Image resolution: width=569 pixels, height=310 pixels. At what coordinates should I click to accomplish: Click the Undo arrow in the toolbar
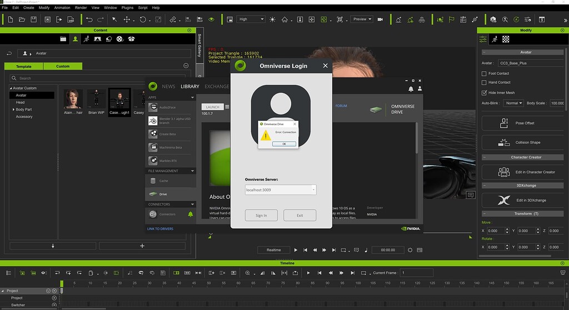click(x=89, y=19)
